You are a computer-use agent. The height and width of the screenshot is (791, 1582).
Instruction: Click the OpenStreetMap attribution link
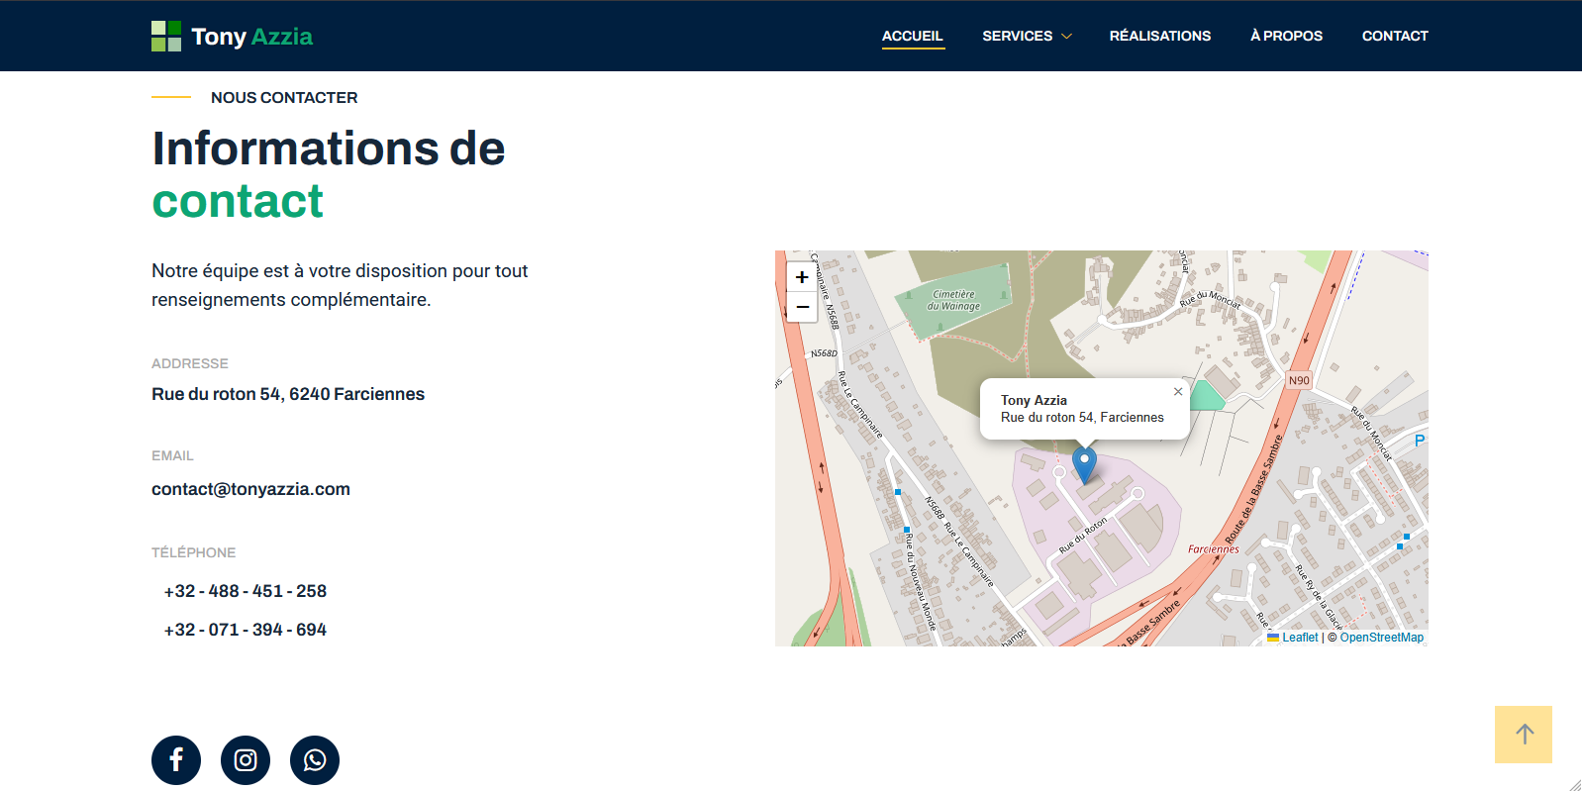pyautogui.click(x=1381, y=638)
